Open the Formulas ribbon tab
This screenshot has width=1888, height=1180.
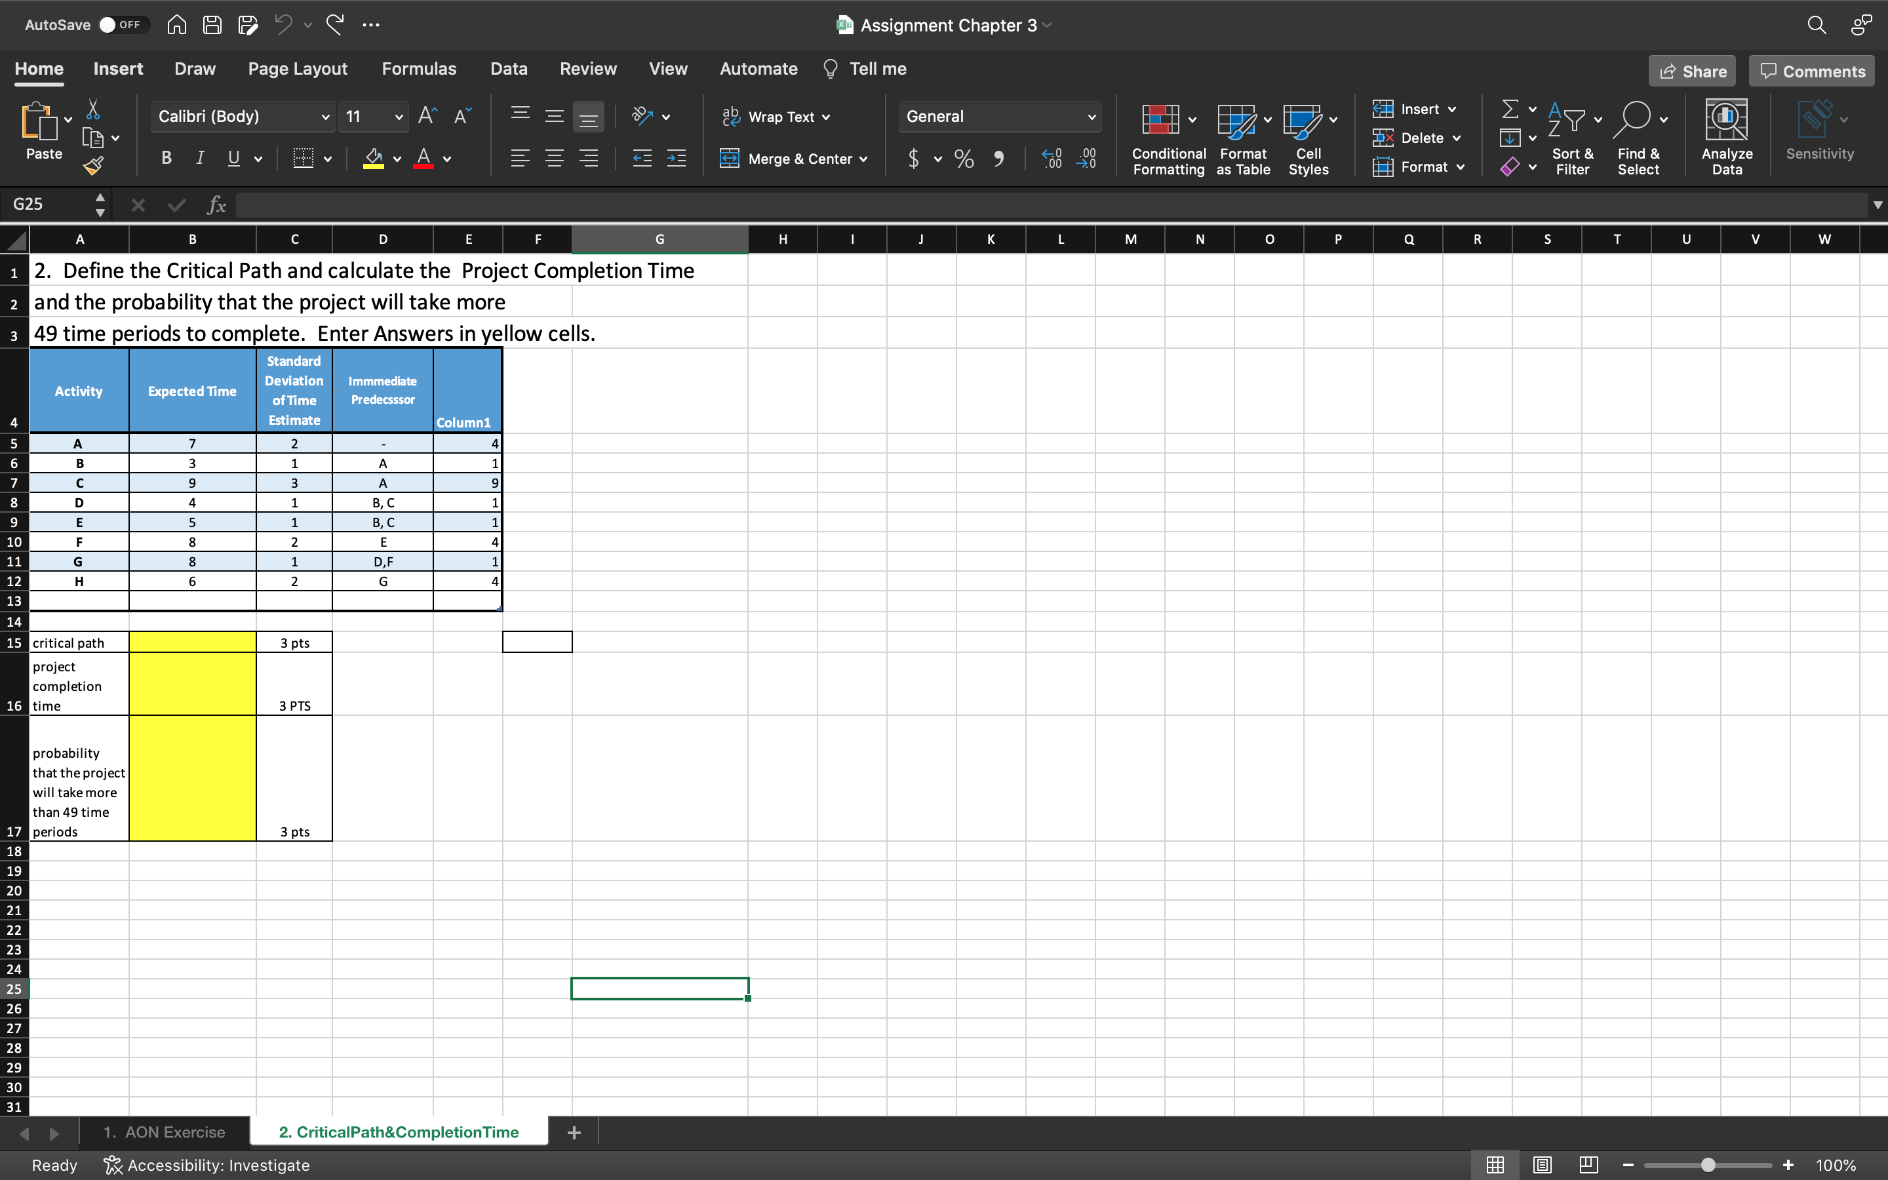pyautogui.click(x=419, y=69)
